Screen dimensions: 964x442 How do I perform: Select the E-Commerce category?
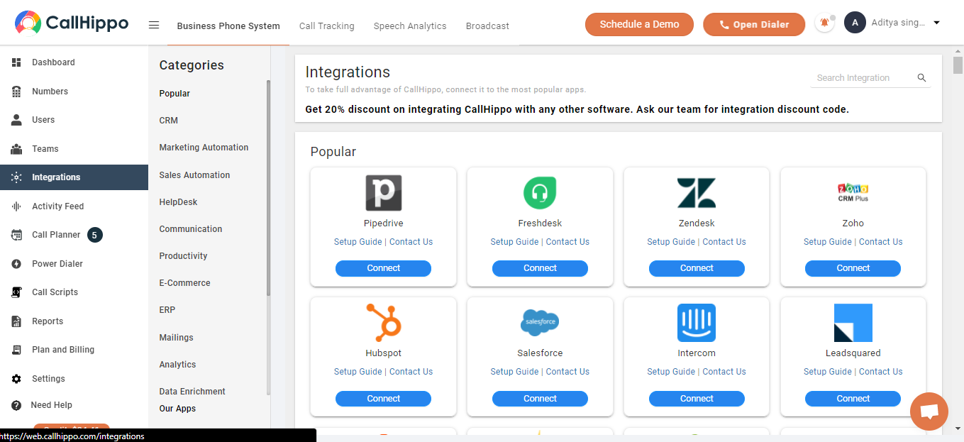tap(184, 283)
